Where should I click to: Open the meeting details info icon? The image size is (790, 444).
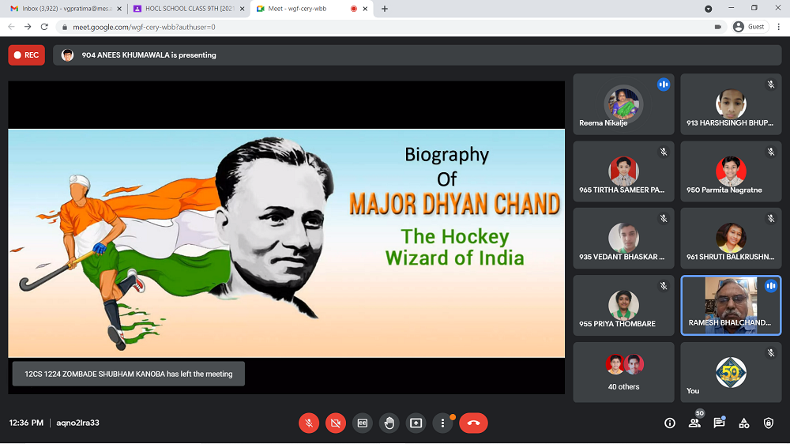pyautogui.click(x=670, y=423)
